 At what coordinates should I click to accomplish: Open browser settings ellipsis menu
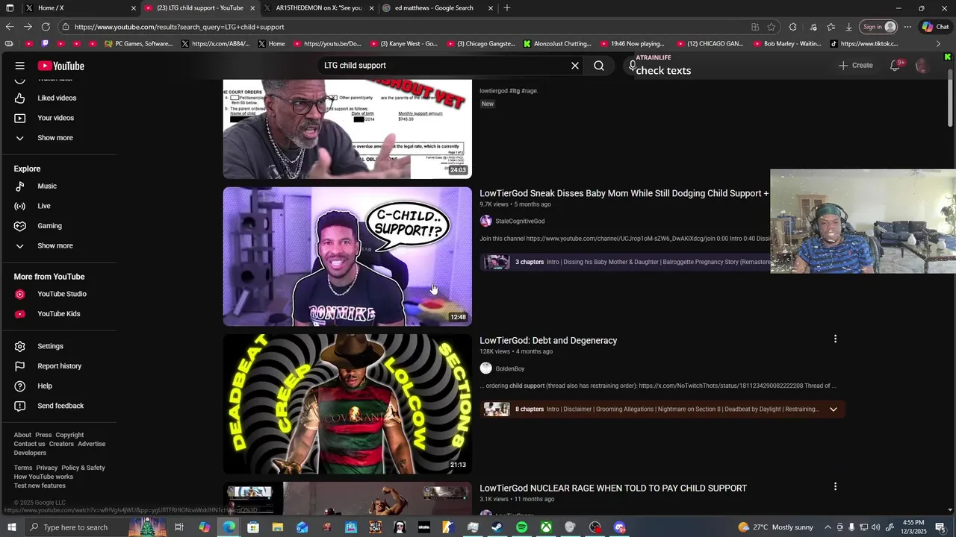tap(907, 27)
